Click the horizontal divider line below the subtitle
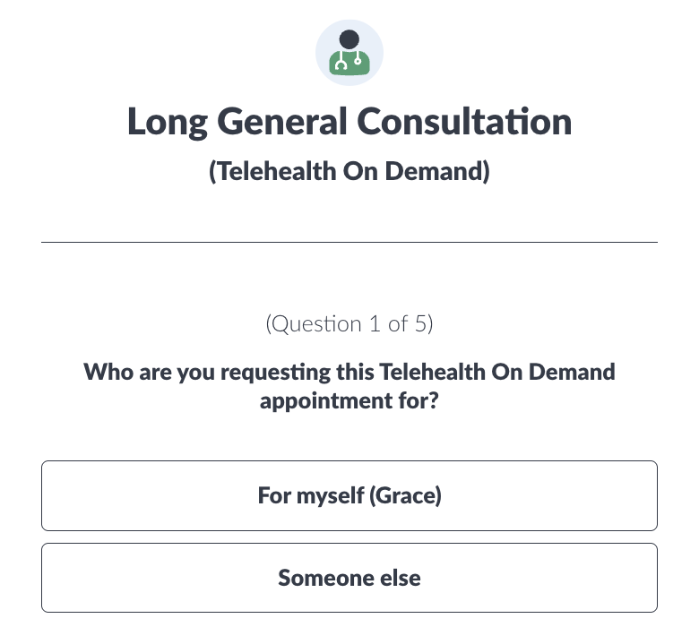 click(x=349, y=242)
